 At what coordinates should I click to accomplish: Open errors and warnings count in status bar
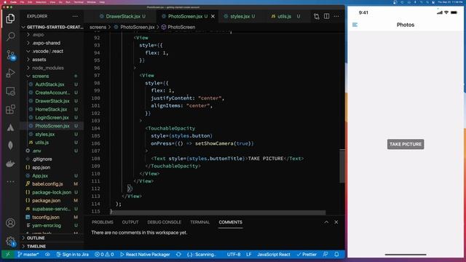coord(104,255)
